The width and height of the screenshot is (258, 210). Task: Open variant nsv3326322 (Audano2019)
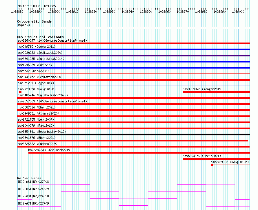(37, 144)
